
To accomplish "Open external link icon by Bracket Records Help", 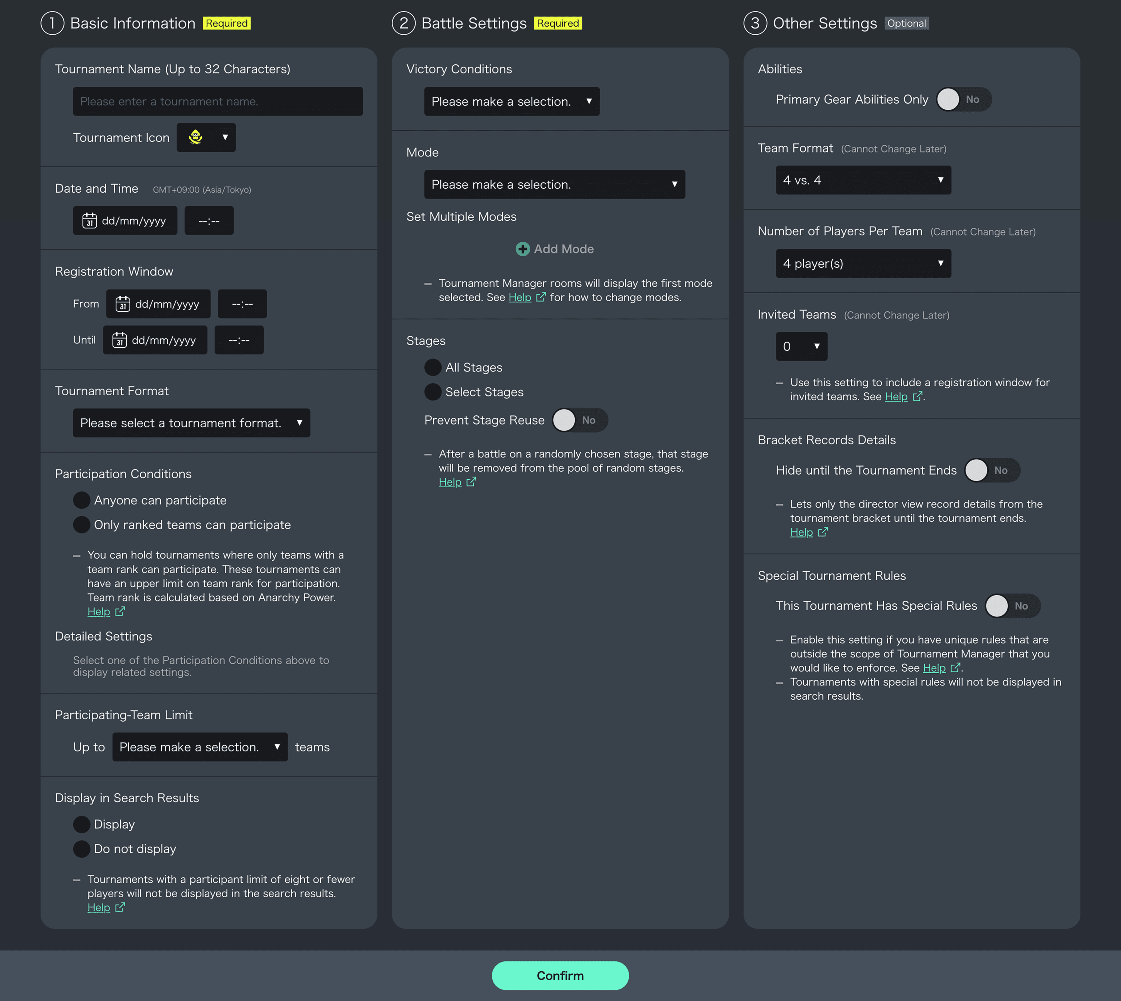I will pos(823,532).
